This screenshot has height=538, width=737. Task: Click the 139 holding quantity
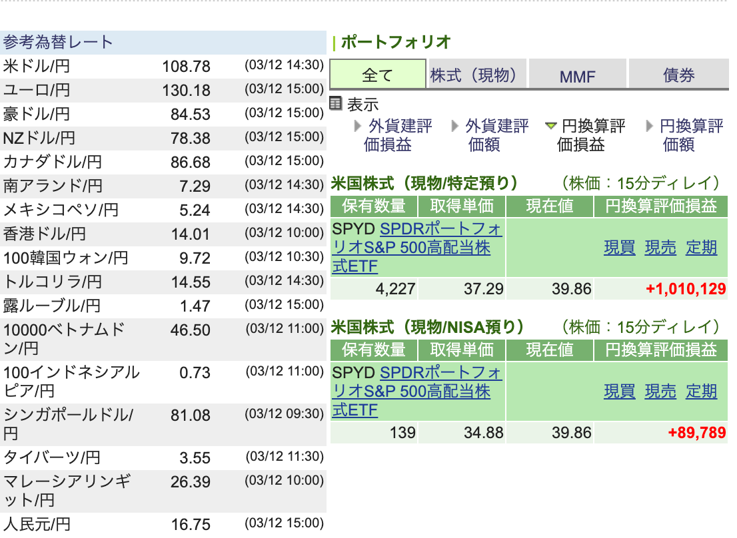click(x=402, y=432)
